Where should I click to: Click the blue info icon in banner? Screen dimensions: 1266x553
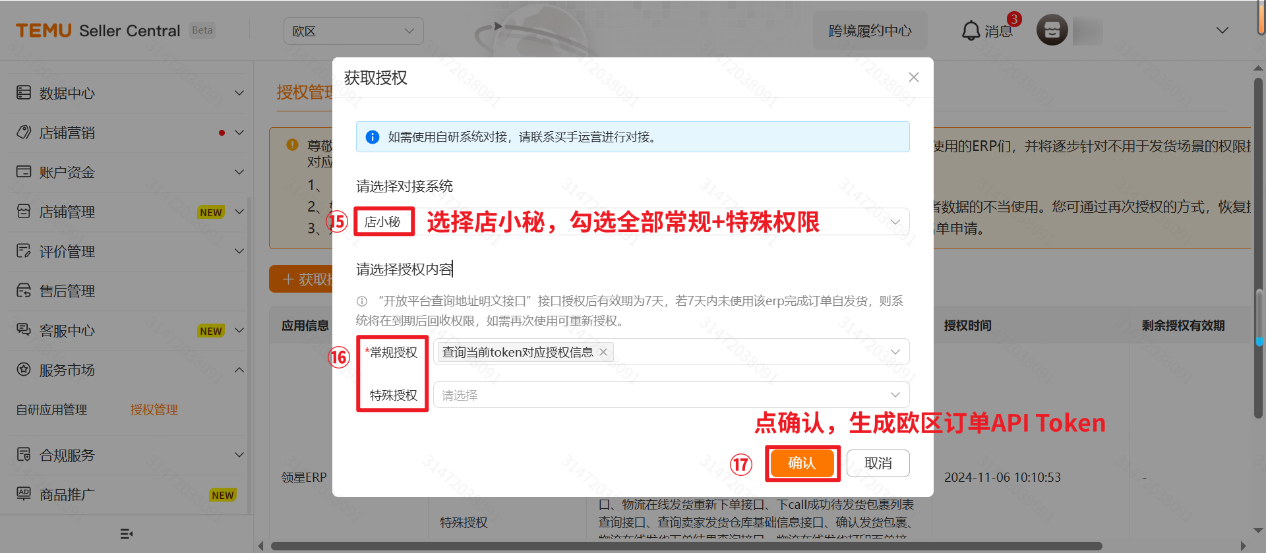[x=373, y=137]
